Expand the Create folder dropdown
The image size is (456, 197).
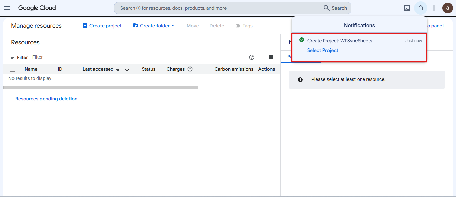154,26
